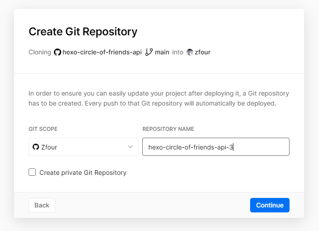Expand the Git Scope chevron arrow
This screenshot has width=319, height=231.
tap(130, 147)
